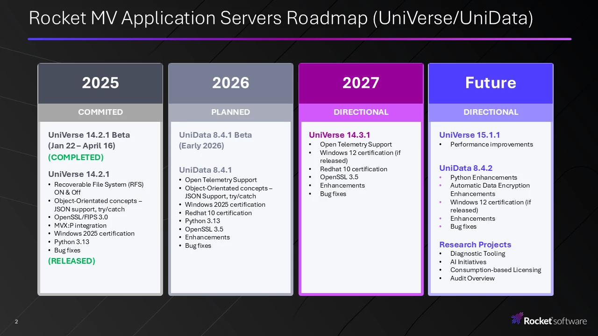Click 'Enhancements' in the 2027 column

coord(342,185)
